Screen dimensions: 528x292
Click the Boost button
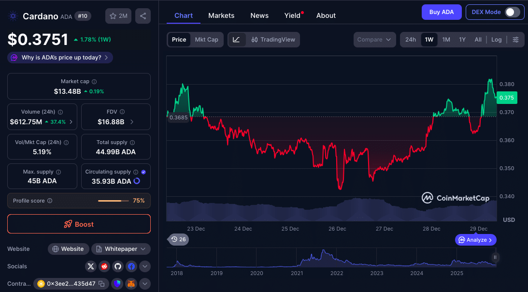tap(79, 224)
